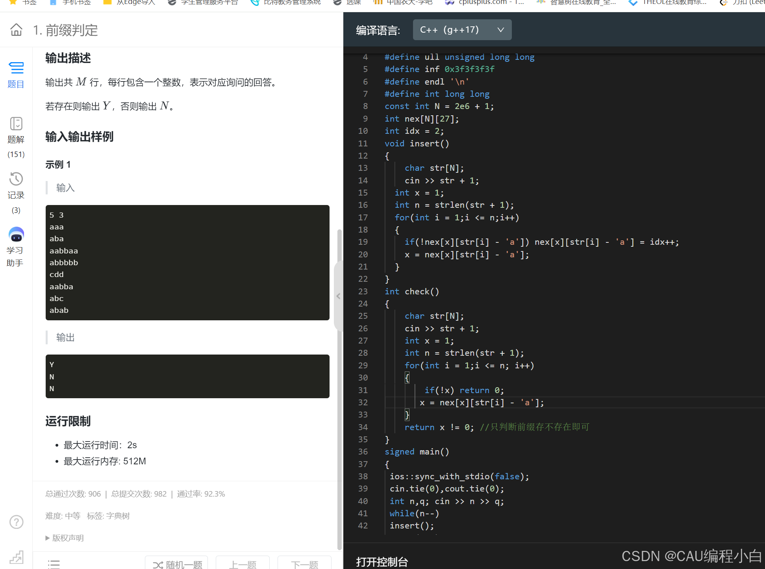The image size is (765, 569).
Task: Open the problem list icon at bottom
Action: coord(54,564)
